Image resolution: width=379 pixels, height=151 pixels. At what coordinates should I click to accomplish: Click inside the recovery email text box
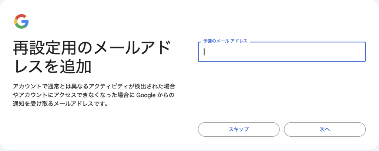(282, 52)
